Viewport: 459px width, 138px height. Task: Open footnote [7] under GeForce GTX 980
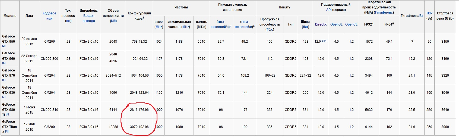point(4,97)
